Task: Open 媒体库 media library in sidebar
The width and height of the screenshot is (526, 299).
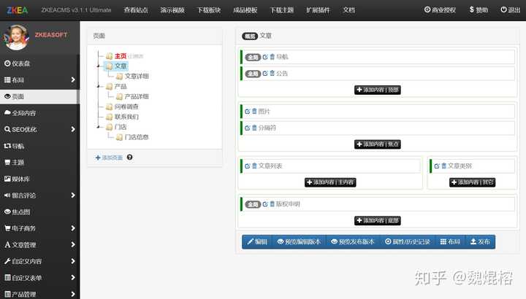Action: point(20,179)
